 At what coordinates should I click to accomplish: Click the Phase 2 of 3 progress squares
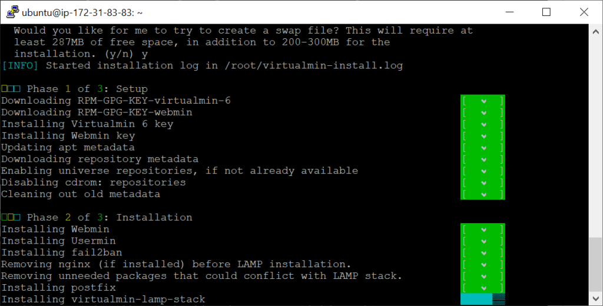pyautogui.click(x=11, y=217)
